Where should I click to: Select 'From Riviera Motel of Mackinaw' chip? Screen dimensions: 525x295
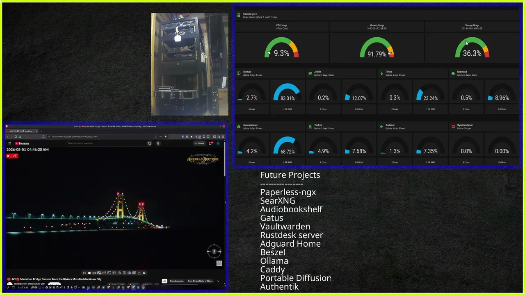click(201, 281)
